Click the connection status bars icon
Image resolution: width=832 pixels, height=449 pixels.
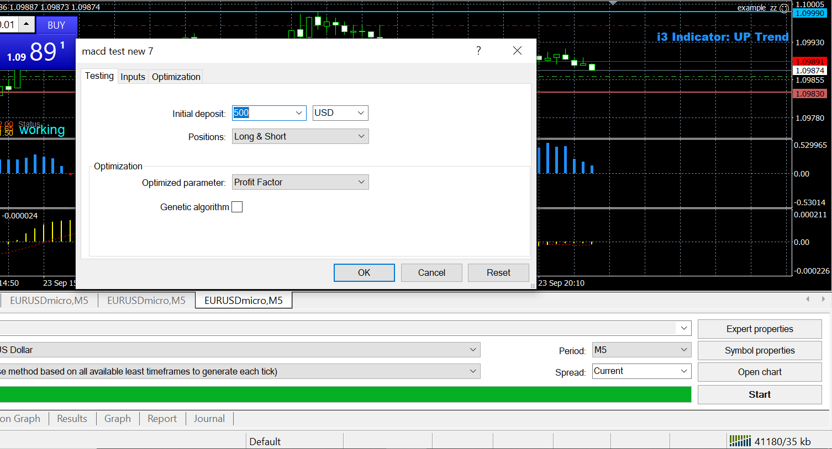pyautogui.click(x=740, y=441)
